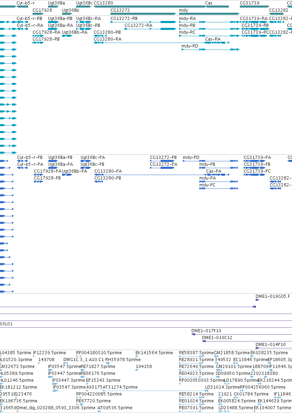Select transcript label CG17928-RB
Viewport: 292px width, 413px height.
46,39
